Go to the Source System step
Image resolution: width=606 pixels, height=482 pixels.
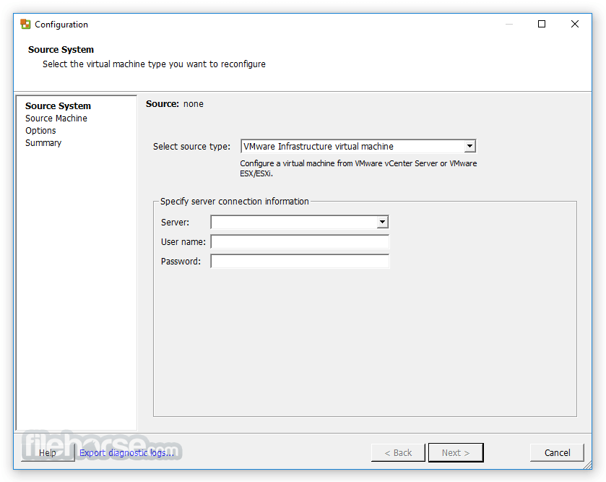pos(58,106)
